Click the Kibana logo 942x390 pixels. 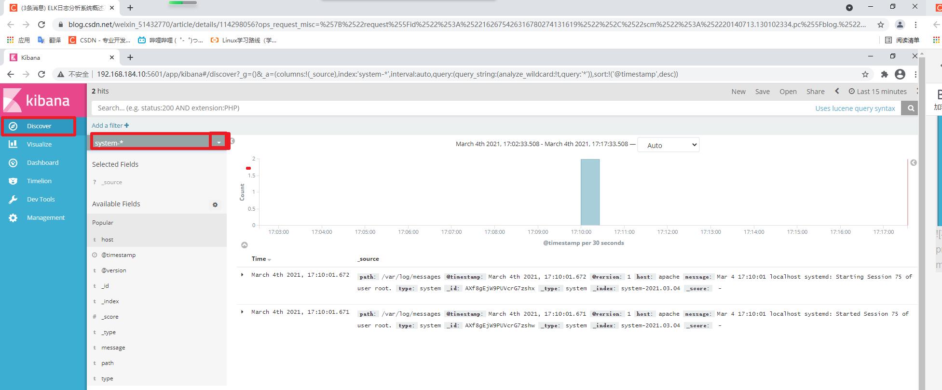point(38,100)
